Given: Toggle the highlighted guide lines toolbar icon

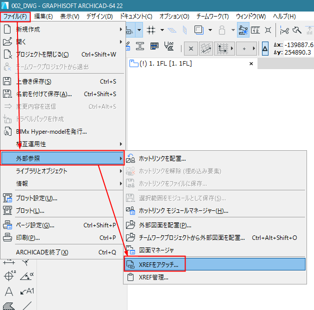Looking at the screenshot, I should point(243,30).
